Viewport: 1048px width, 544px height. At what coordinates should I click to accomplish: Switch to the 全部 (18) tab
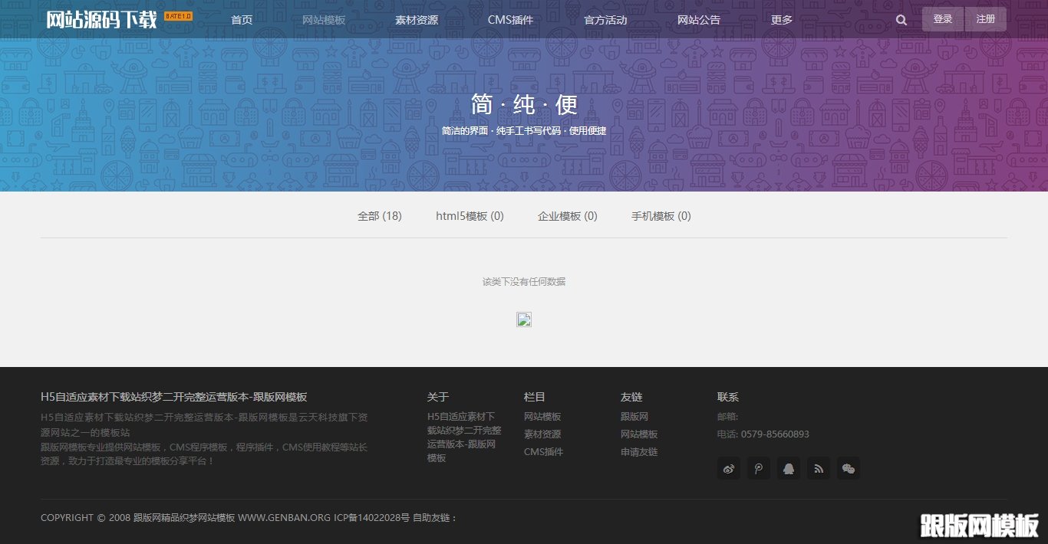click(x=379, y=216)
